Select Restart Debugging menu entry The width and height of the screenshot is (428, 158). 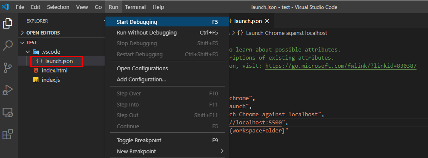[167, 54]
